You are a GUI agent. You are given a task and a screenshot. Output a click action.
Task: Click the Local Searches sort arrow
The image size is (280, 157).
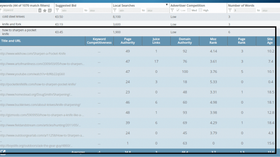click(x=167, y=4)
